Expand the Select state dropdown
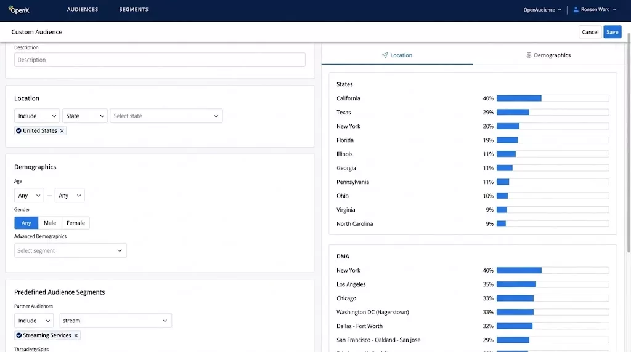The width and height of the screenshot is (631, 352). (x=166, y=116)
